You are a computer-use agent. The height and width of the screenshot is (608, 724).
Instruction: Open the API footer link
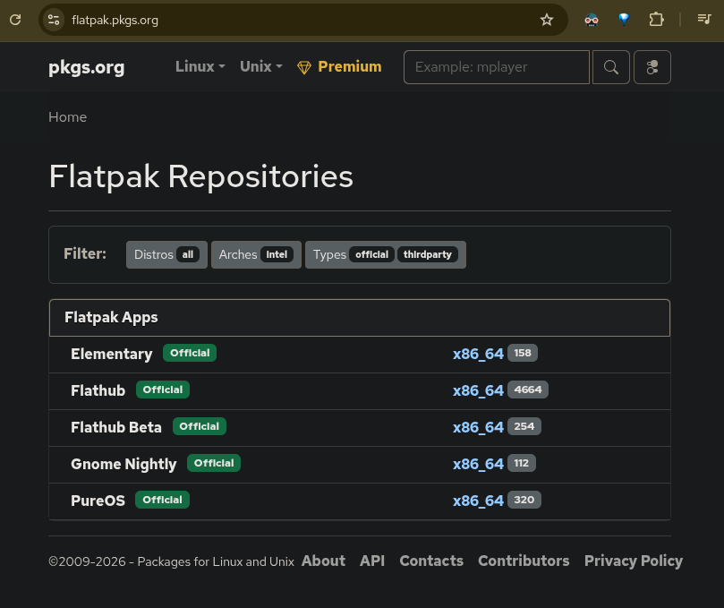pos(372,561)
